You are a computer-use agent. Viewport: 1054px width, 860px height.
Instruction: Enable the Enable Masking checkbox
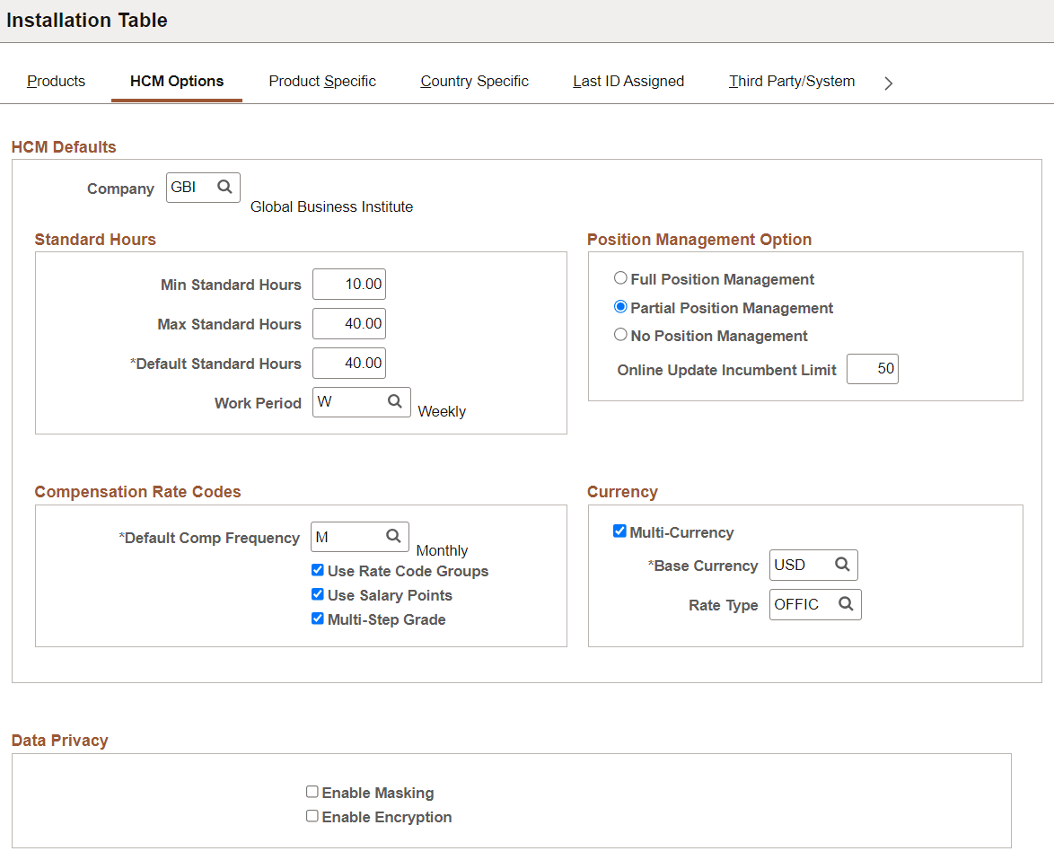click(312, 791)
